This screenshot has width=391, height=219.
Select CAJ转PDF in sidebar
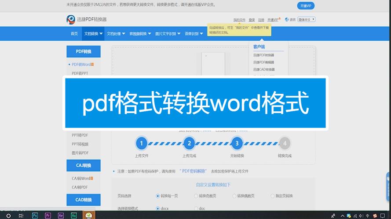80,187
